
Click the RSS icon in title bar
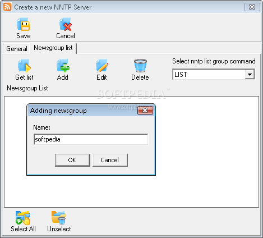click(x=7, y=7)
